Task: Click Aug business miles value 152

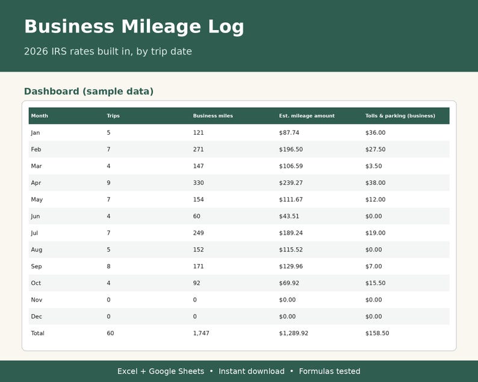Action: [198, 250]
